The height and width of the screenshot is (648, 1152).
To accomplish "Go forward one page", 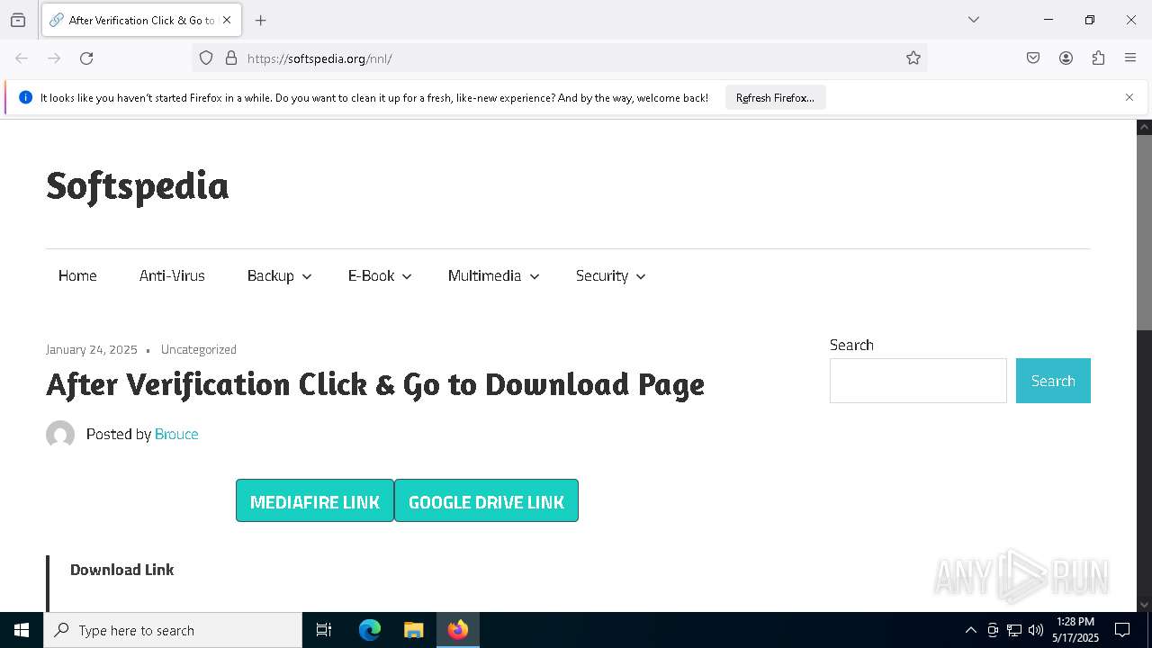I will (54, 58).
